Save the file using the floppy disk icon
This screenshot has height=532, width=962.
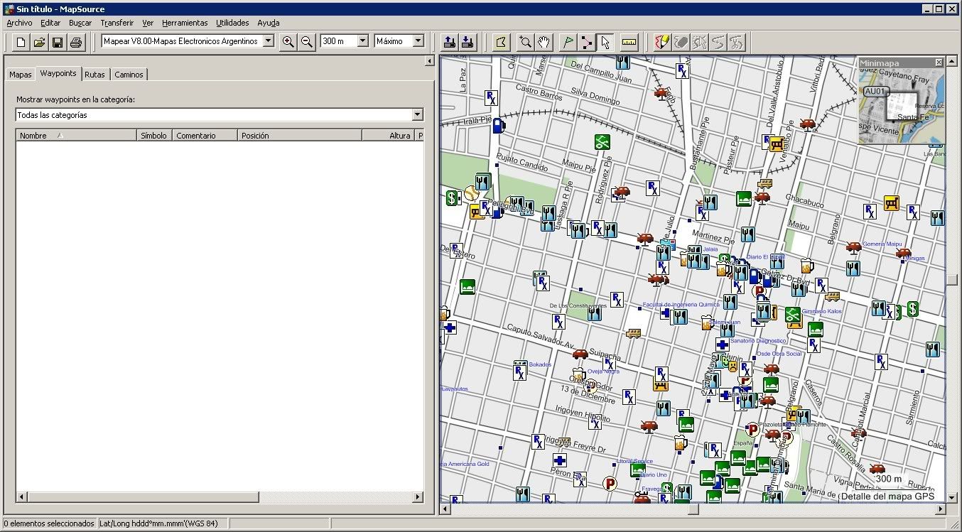coord(58,42)
